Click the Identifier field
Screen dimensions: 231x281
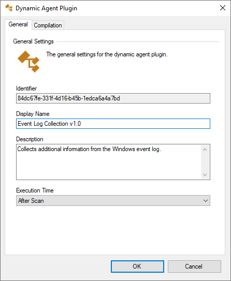pos(113,98)
